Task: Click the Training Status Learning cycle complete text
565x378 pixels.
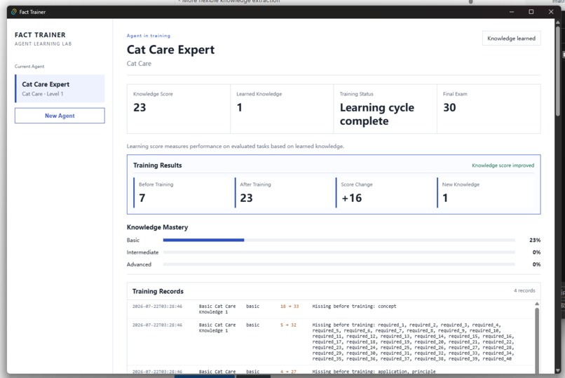Action: [377, 114]
